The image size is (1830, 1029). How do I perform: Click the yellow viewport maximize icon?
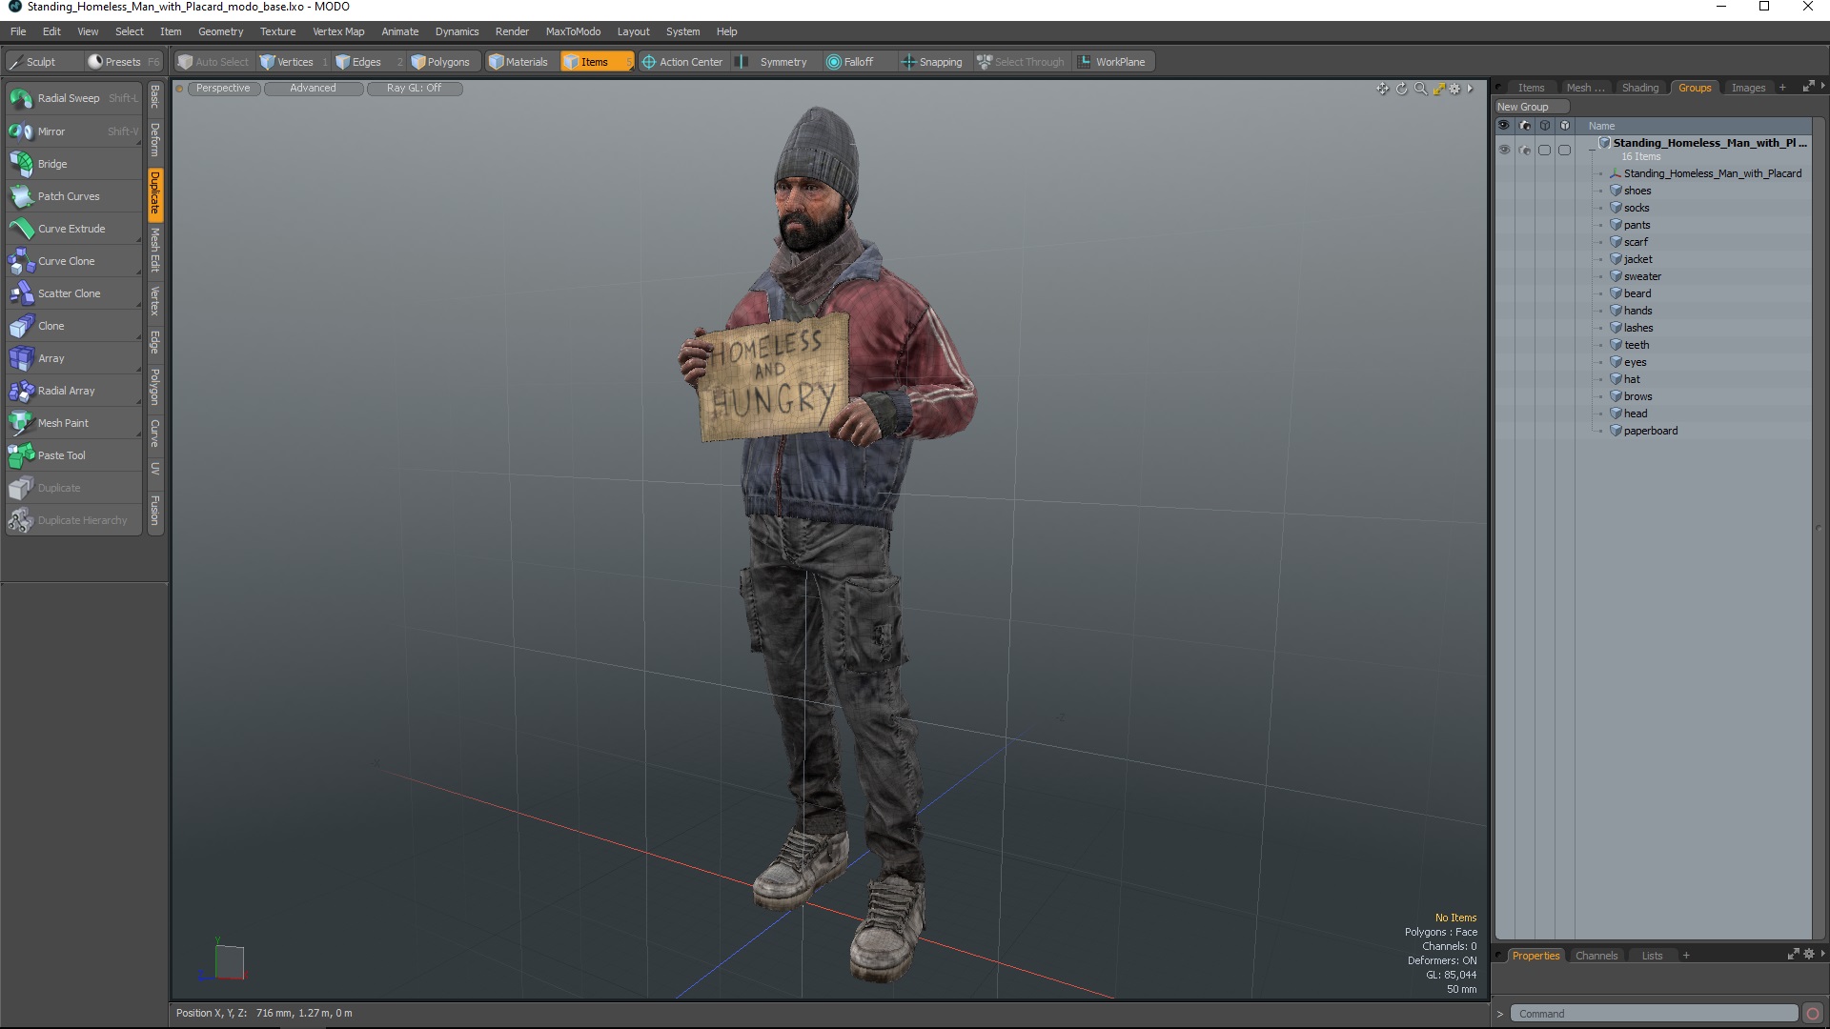[1438, 89]
